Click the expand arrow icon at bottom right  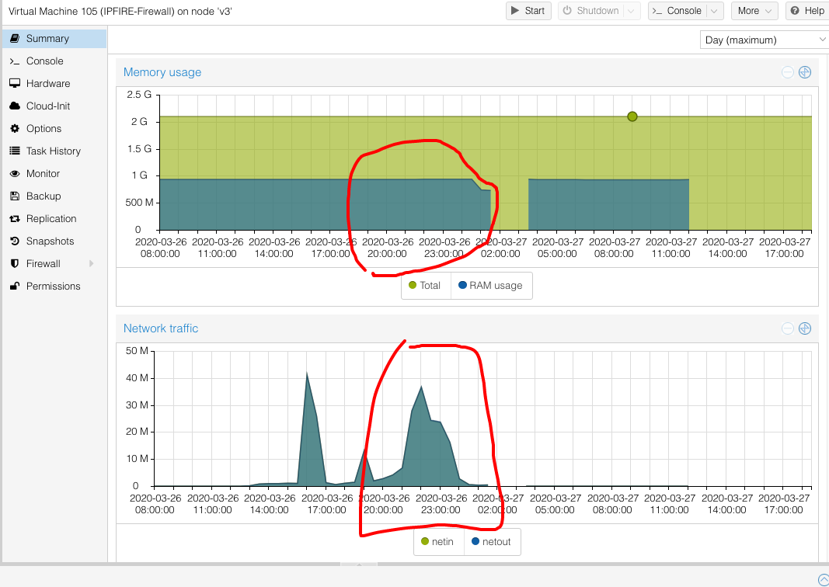click(x=824, y=580)
